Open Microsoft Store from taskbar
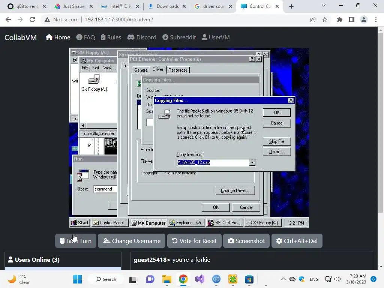This screenshot has height=288, width=384. coord(249,279)
